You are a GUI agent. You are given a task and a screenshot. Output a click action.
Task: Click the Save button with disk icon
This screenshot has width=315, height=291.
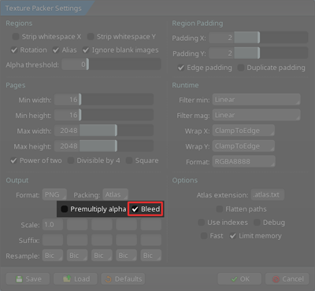28,279
